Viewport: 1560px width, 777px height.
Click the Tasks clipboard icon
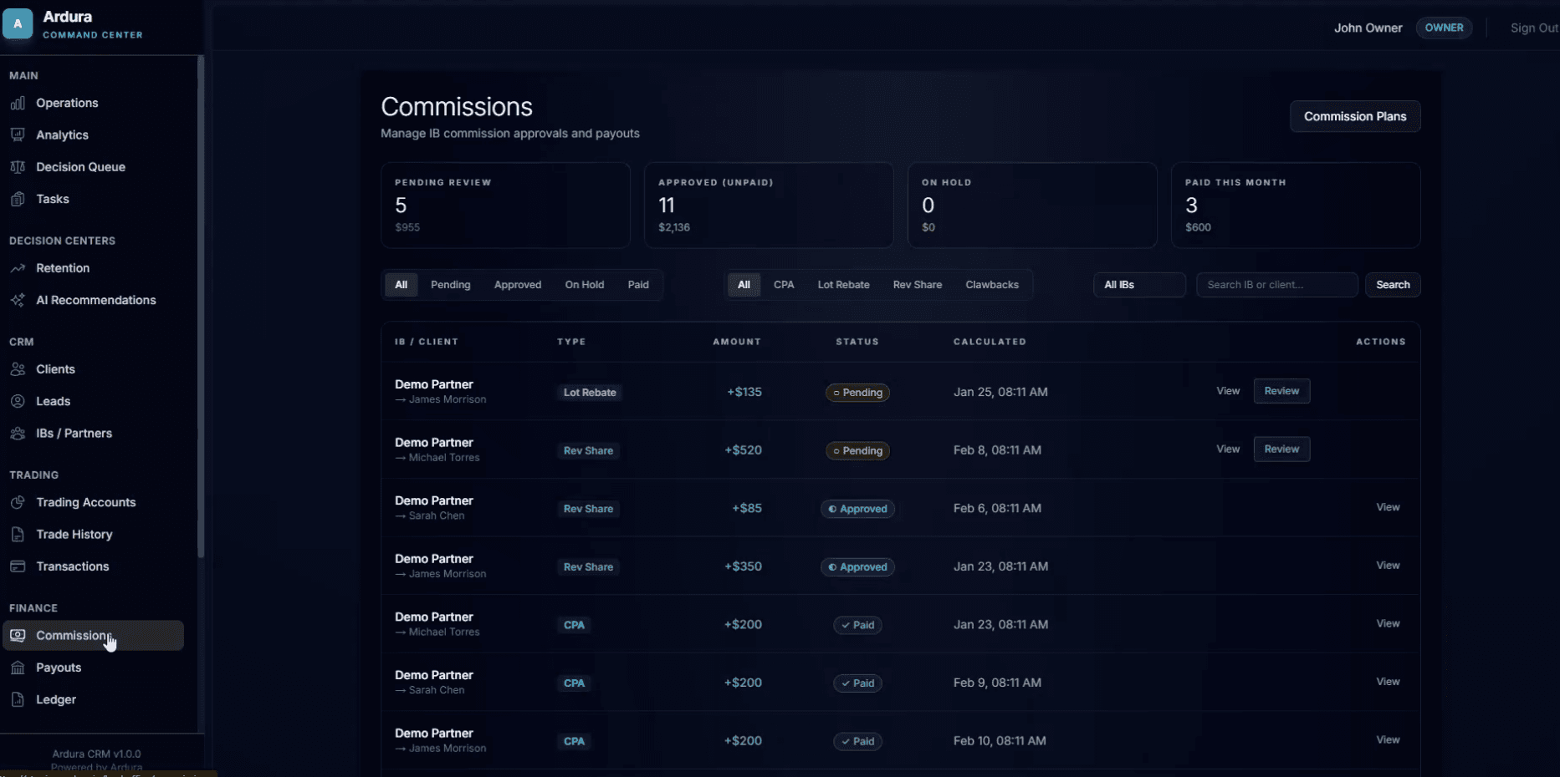click(18, 199)
